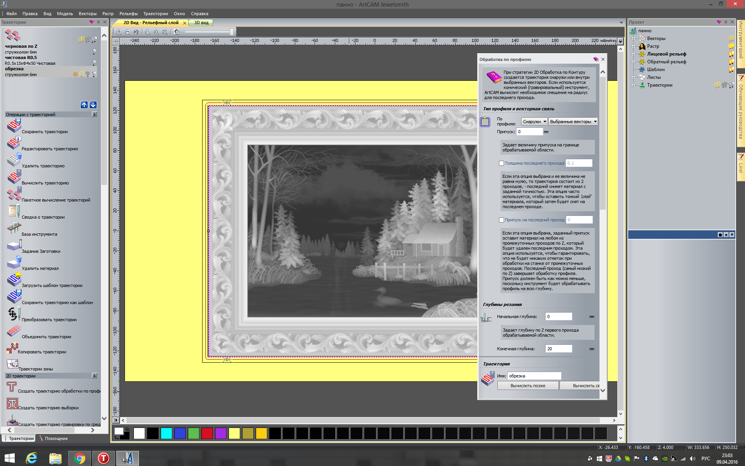Screen dimensions: 745x466
Task: Click the Create Profile Toolpath icon
Action: click(x=12, y=387)
